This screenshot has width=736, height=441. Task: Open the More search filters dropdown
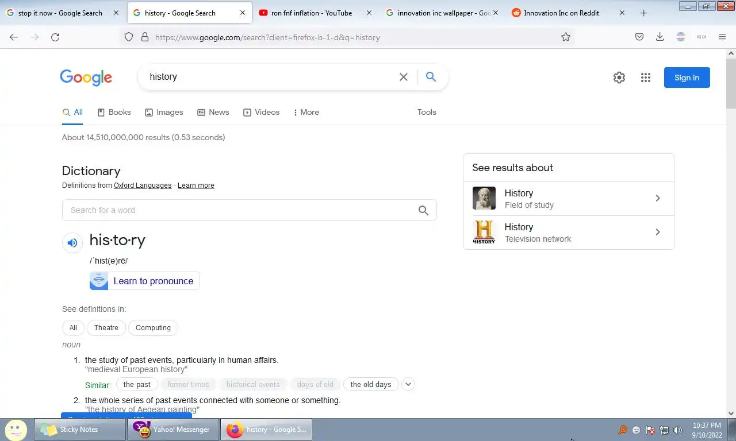tap(306, 112)
